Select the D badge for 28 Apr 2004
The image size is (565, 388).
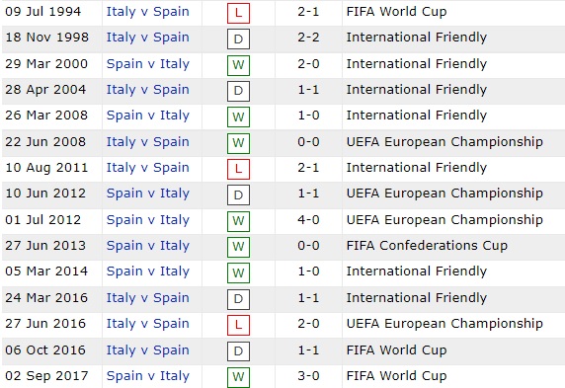[x=238, y=91]
